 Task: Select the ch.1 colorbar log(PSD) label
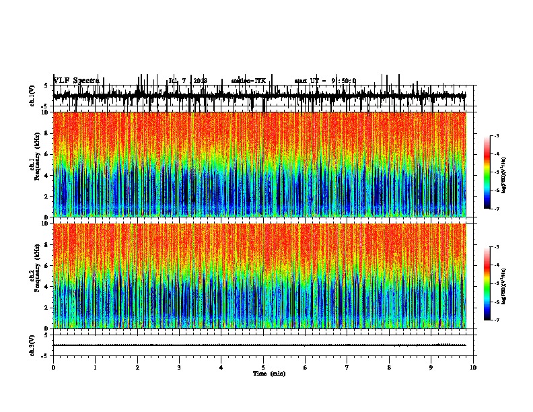click(503, 175)
